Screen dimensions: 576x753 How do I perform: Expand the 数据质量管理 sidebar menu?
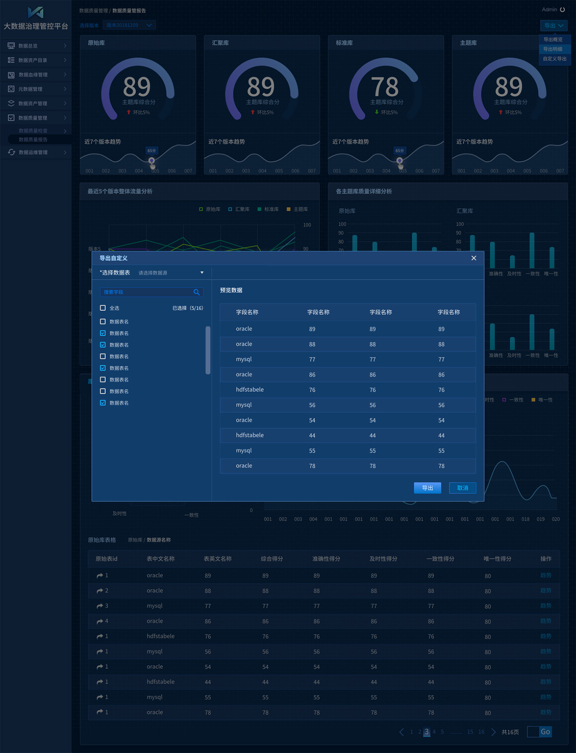36,118
